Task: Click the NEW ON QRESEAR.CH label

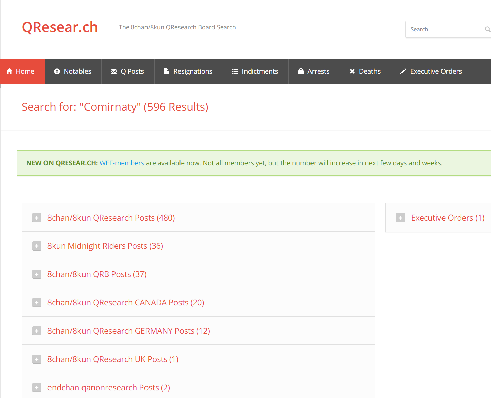Action: (x=62, y=163)
